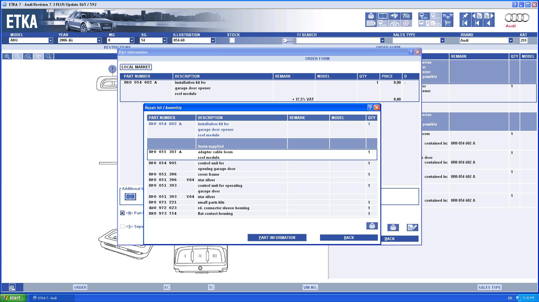Click the key icon beside FI SEARCH
This screenshot has width=539, height=302.
[x=287, y=41]
